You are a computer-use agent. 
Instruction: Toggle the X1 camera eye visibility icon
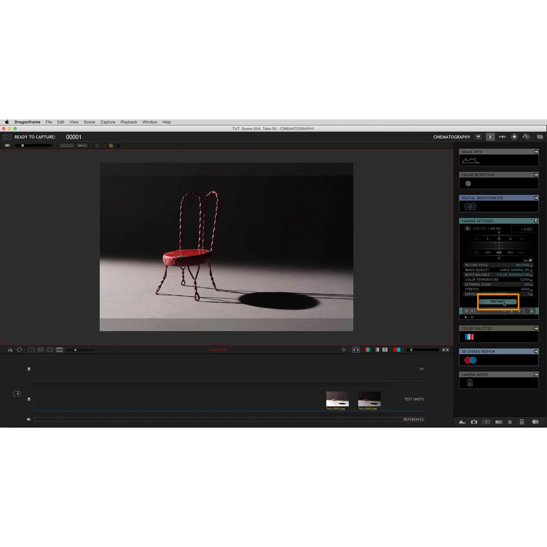(x=466, y=311)
